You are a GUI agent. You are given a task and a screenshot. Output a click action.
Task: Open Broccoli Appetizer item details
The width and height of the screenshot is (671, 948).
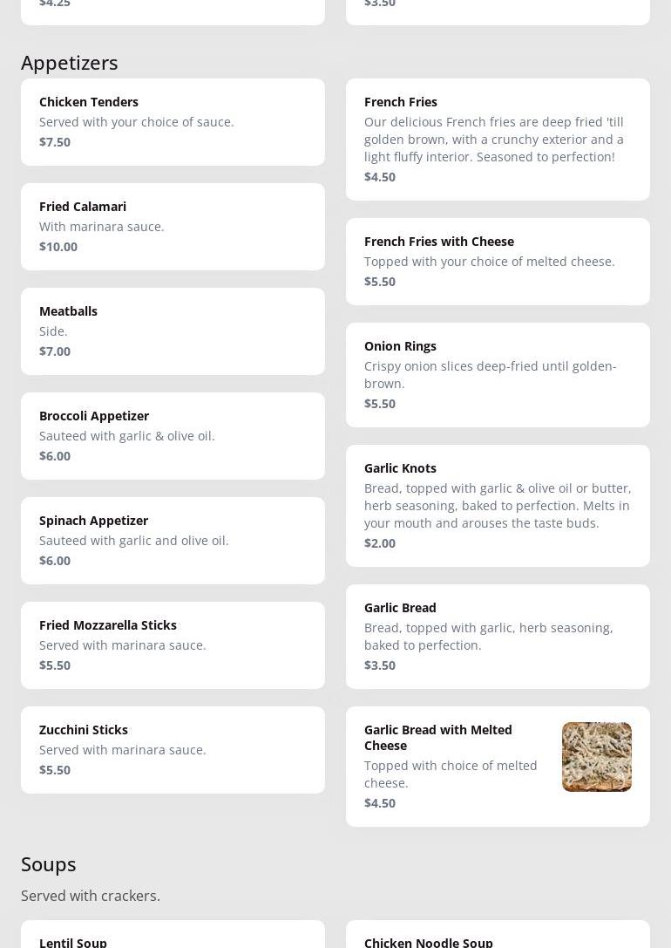173,436
